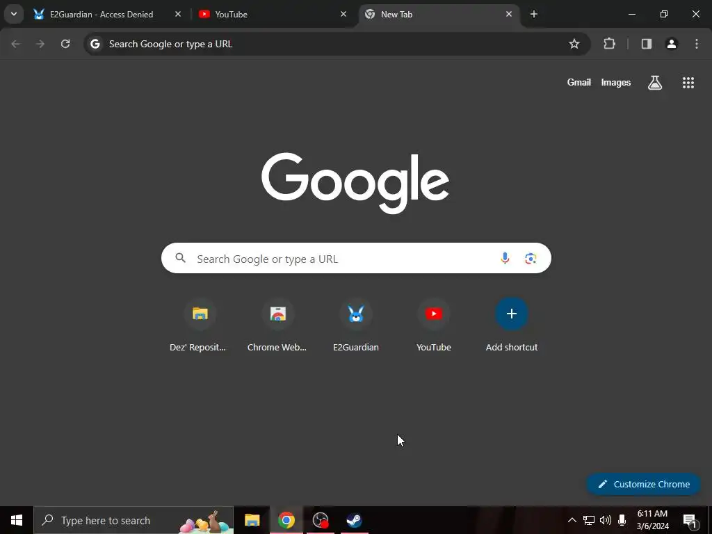The height and width of the screenshot is (534, 712).
Task: Open the Images link
Action: (x=616, y=82)
